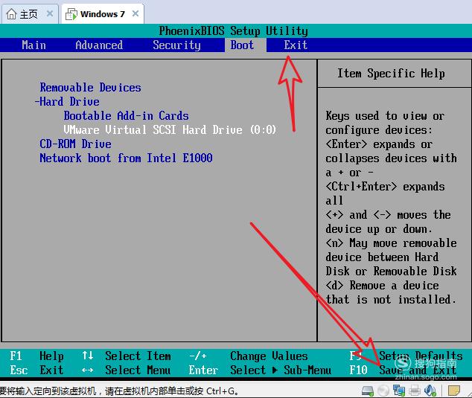
Task: Select Bootable Add-in Cards entry
Action: (126, 116)
